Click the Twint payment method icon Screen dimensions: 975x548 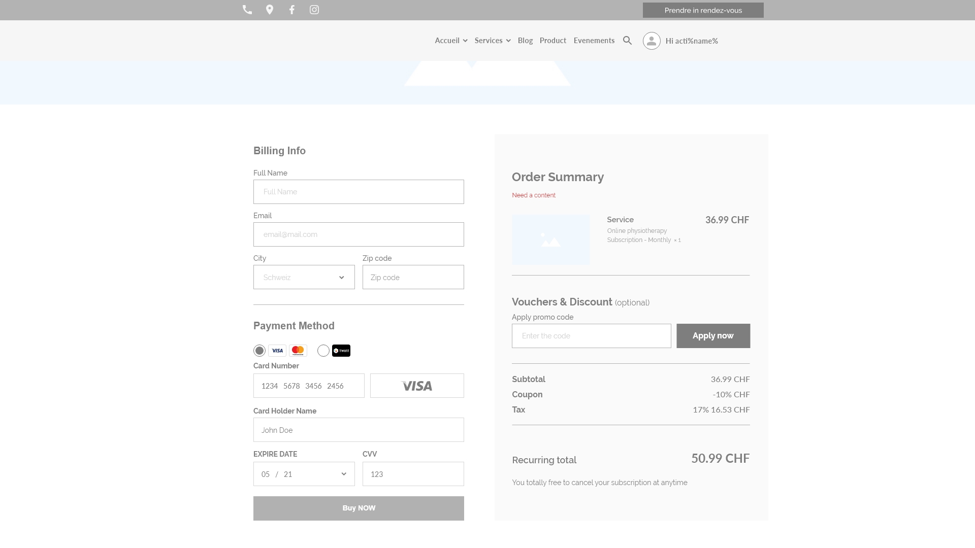coord(341,350)
